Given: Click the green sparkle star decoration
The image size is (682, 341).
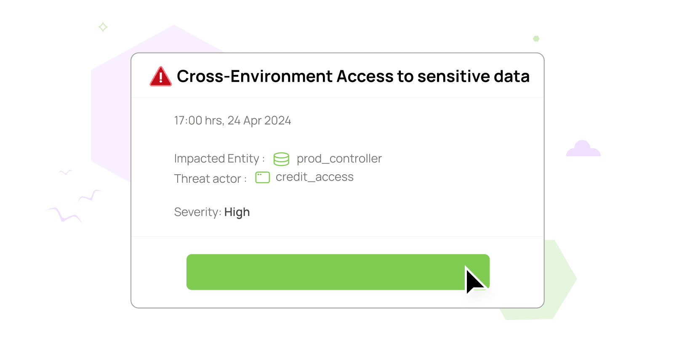Looking at the screenshot, I should coord(103,27).
